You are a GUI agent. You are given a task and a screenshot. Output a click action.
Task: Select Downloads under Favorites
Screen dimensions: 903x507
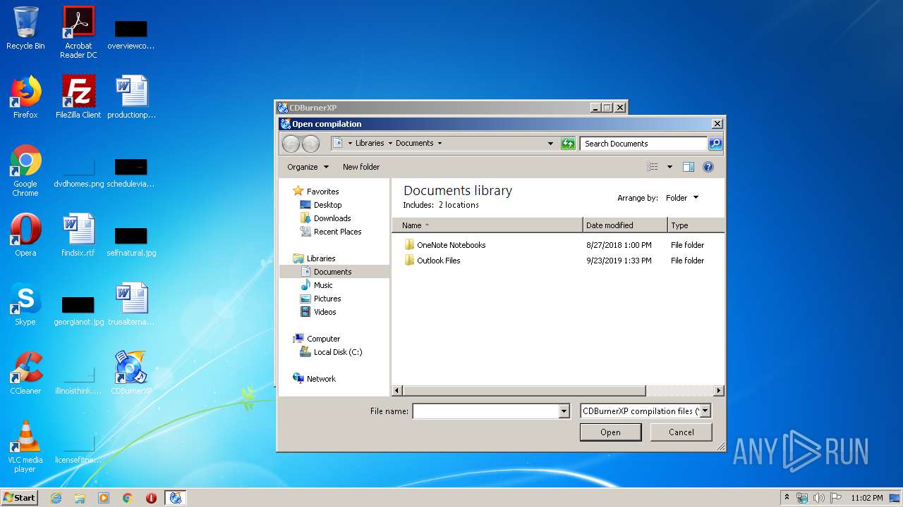coord(332,218)
